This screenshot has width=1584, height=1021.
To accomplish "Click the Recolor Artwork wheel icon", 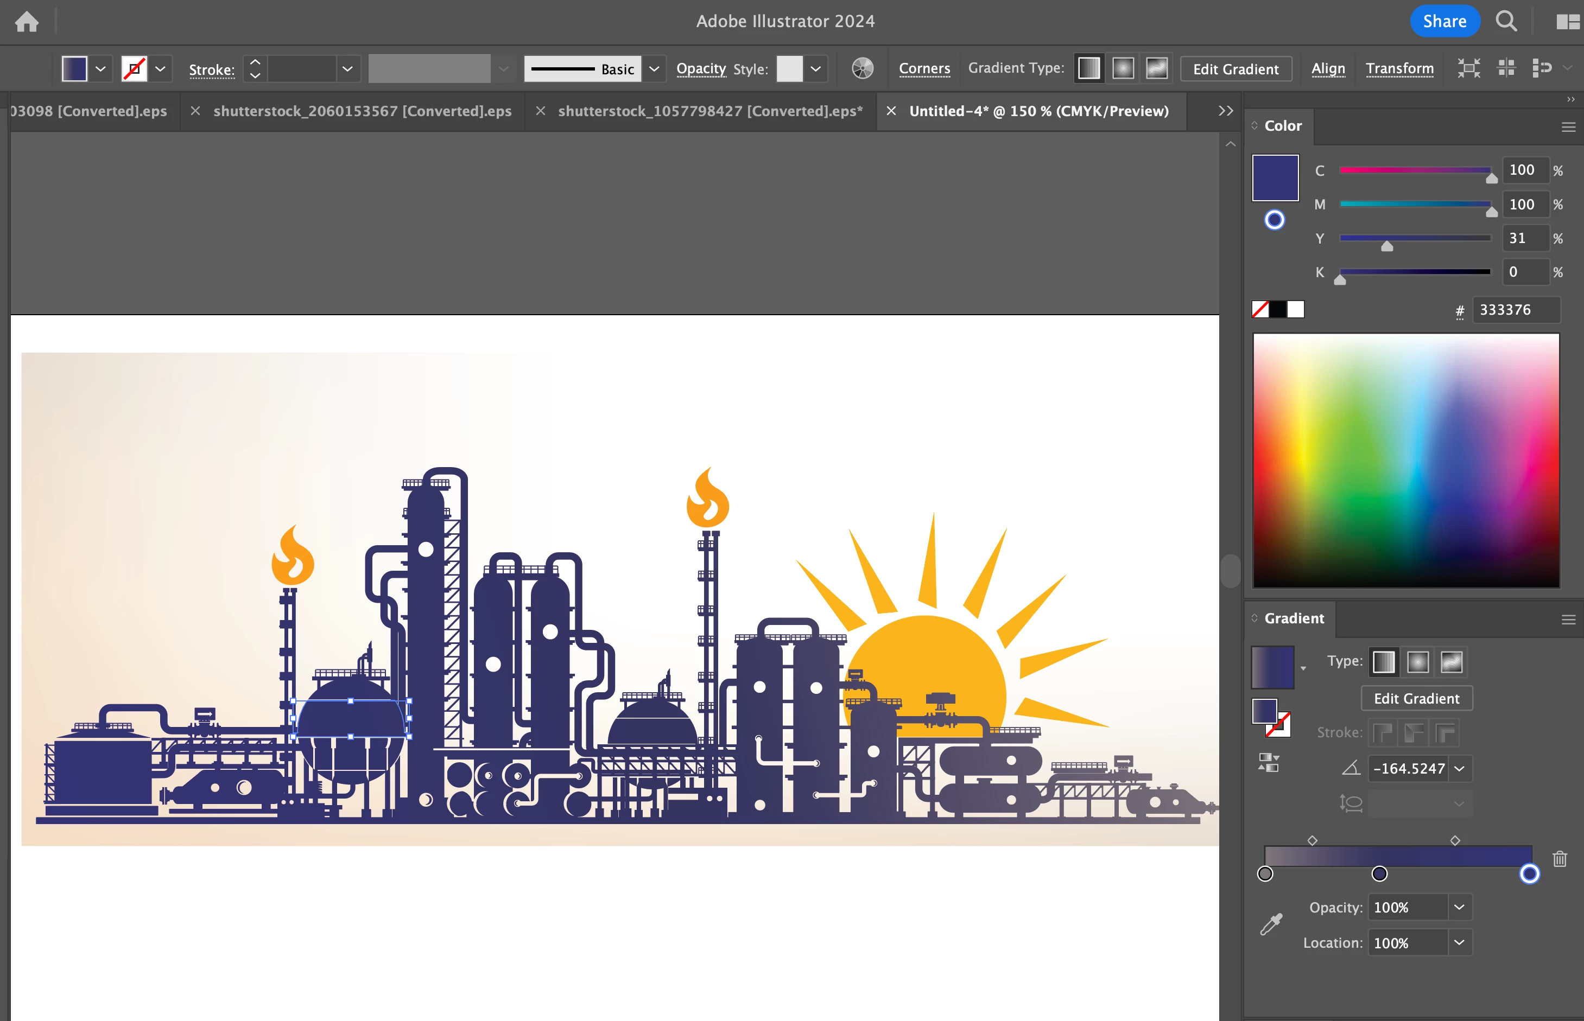I will (x=861, y=68).
